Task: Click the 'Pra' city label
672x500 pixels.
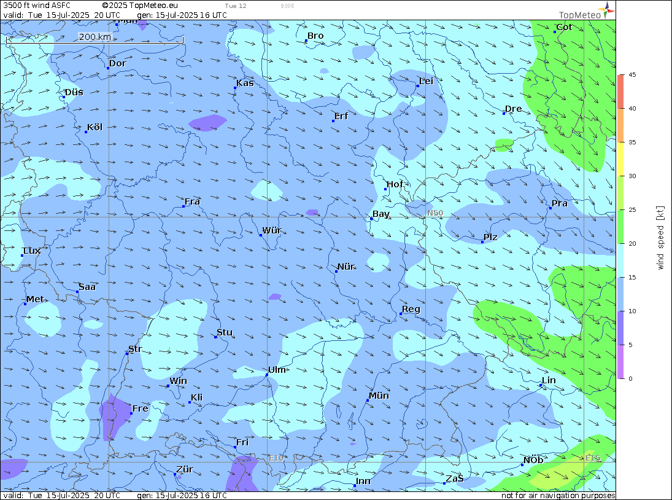Action: click(560, 203)
